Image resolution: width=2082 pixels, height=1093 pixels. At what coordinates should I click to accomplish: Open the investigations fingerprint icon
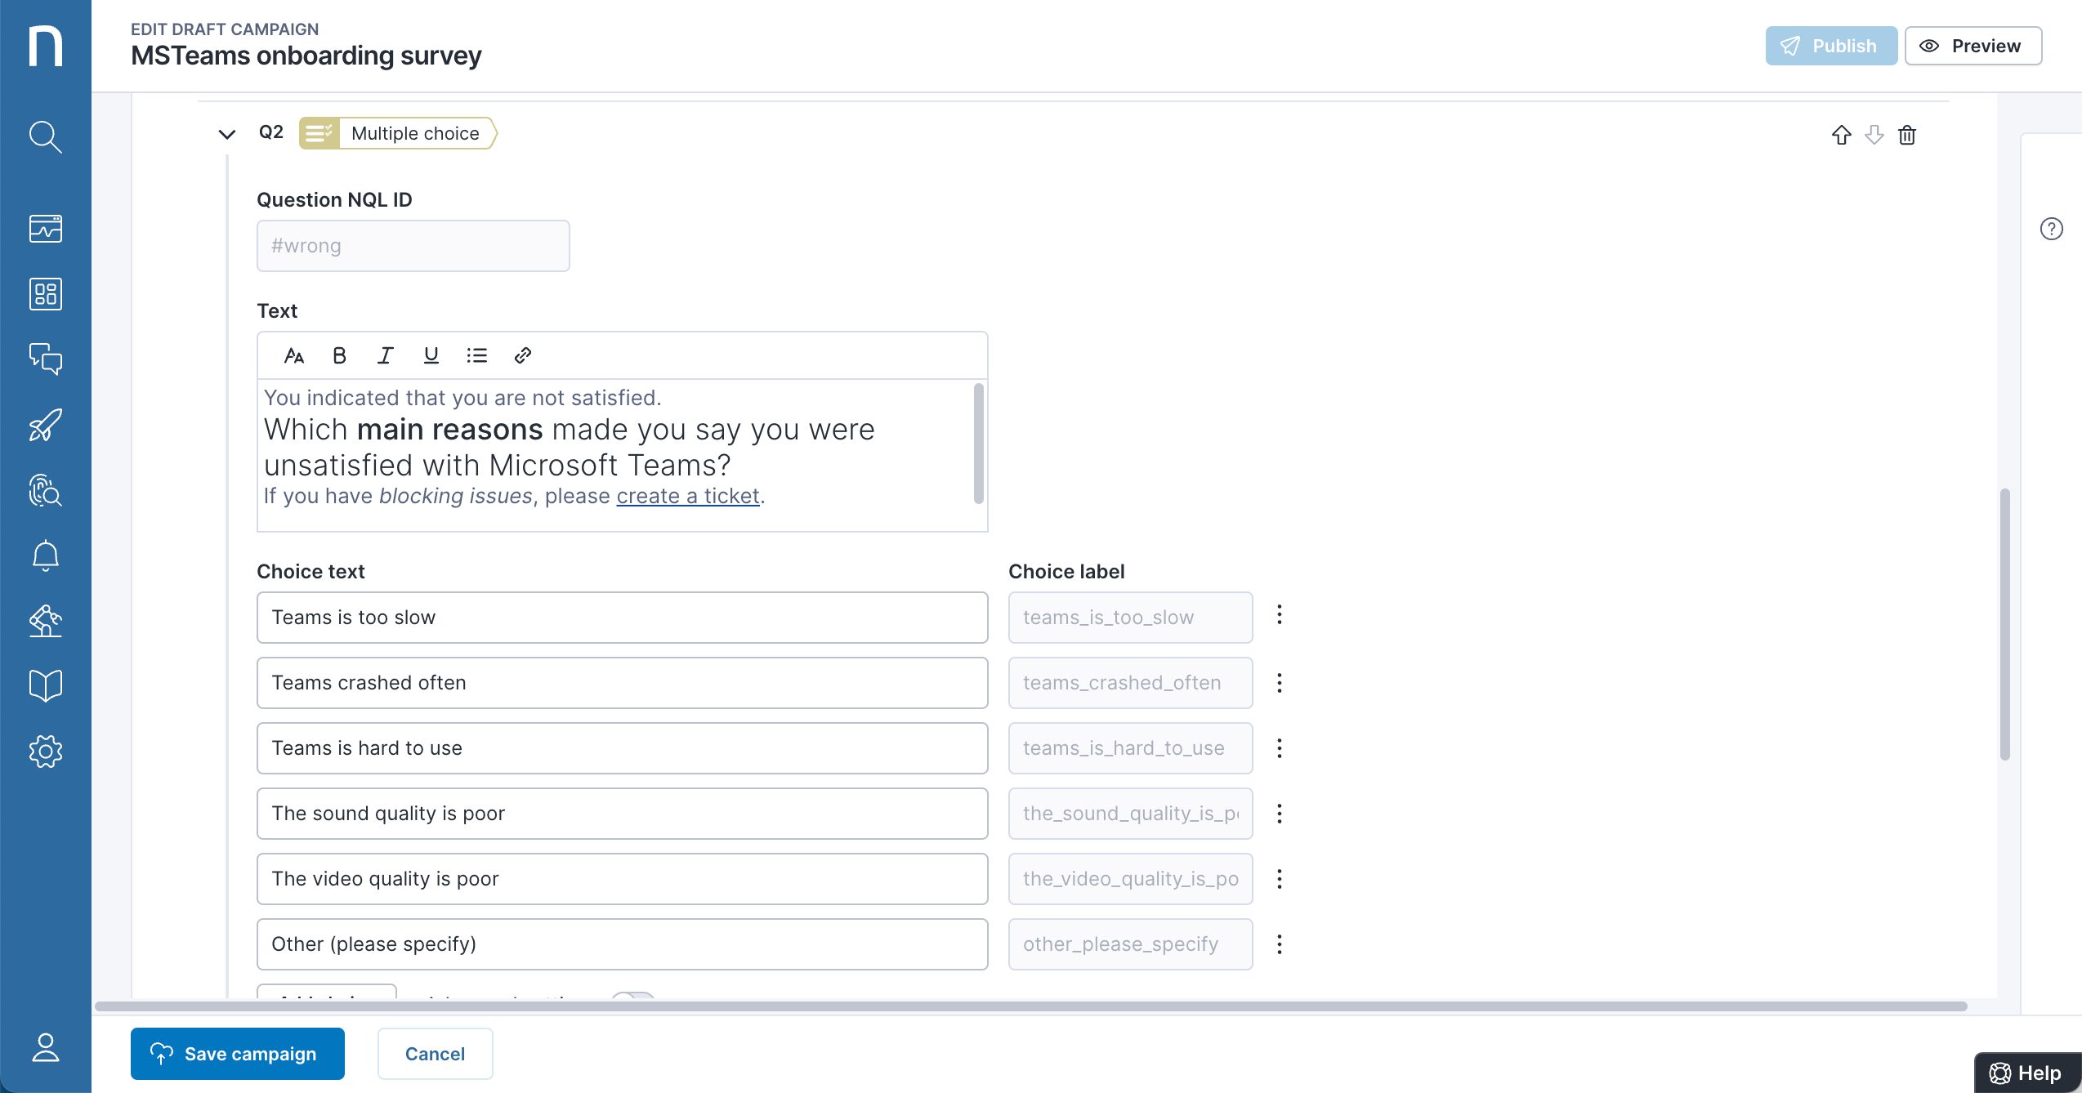tap(46, 491)
